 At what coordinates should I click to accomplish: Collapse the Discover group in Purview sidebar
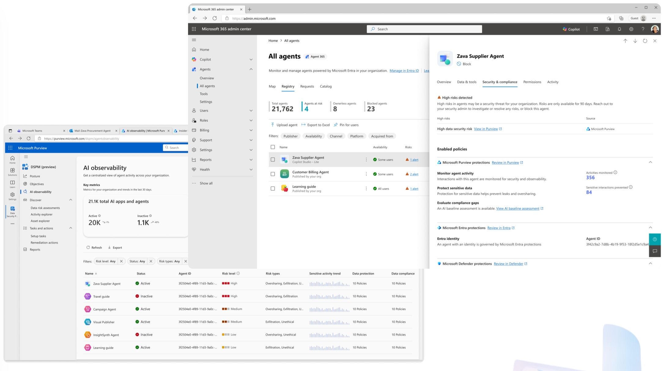pos(71,200)
